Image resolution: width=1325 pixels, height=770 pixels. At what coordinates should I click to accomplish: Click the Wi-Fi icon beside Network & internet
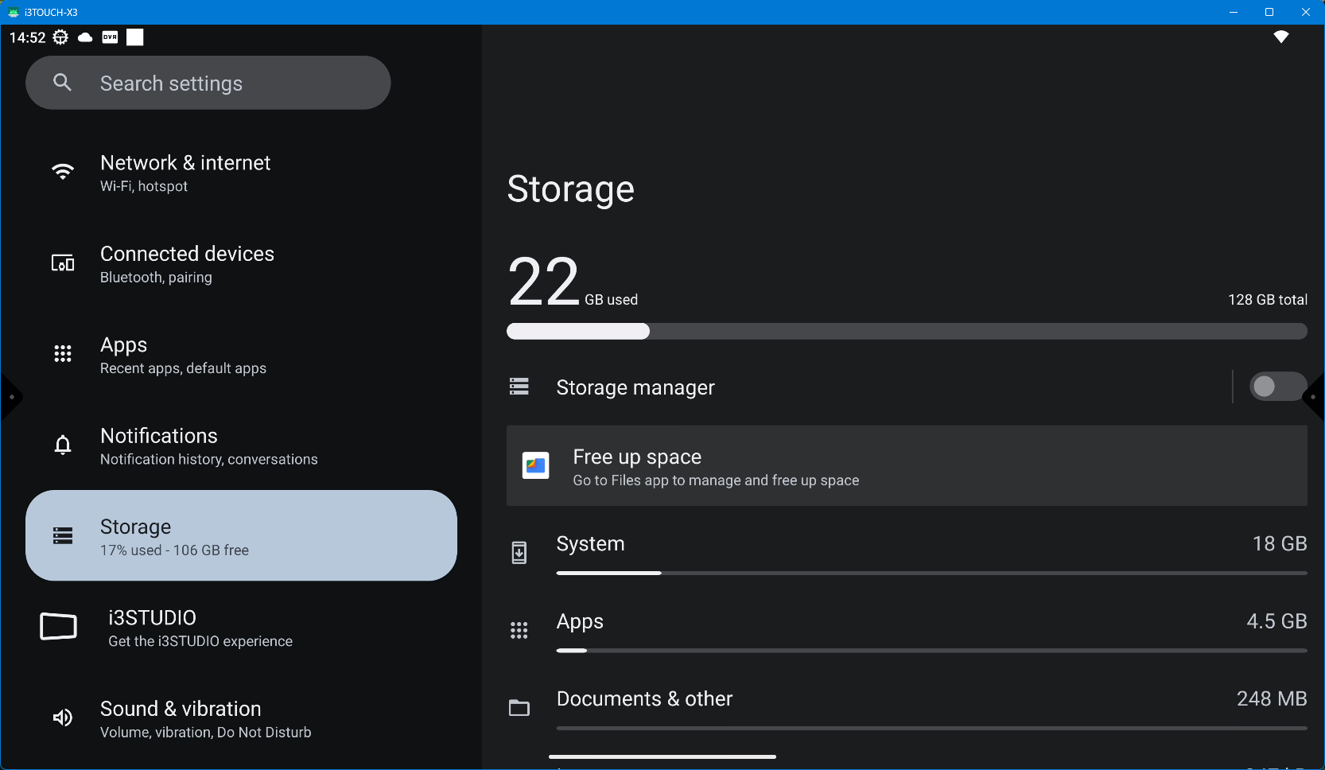coord(63,172)
